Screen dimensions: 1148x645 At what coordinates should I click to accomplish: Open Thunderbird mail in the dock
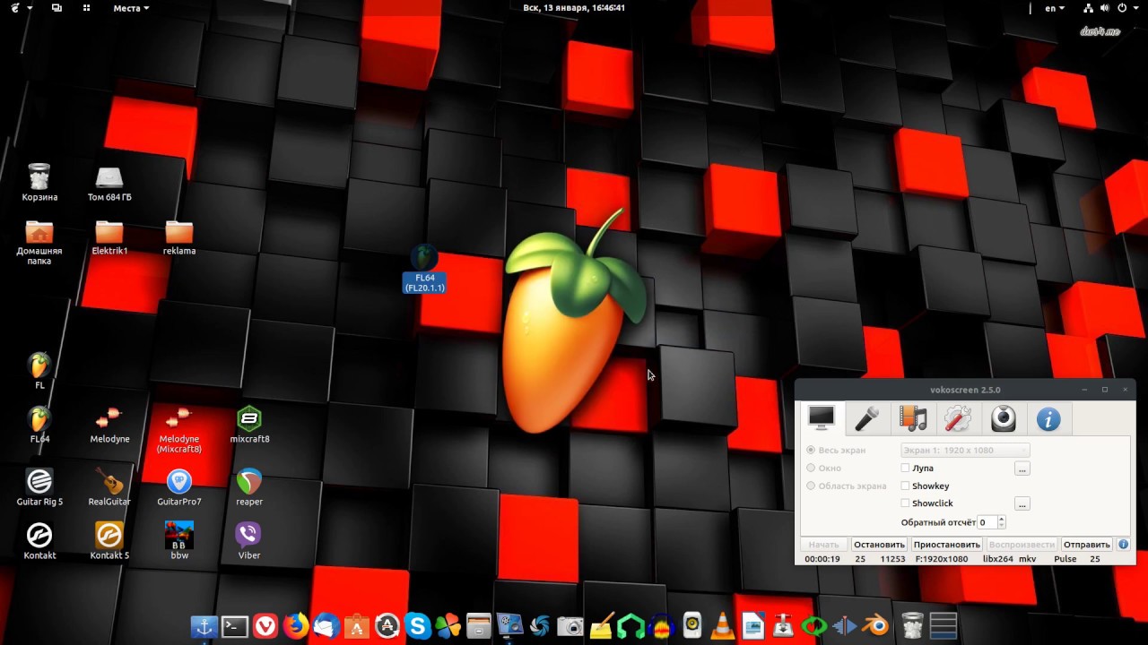point(326,626)
